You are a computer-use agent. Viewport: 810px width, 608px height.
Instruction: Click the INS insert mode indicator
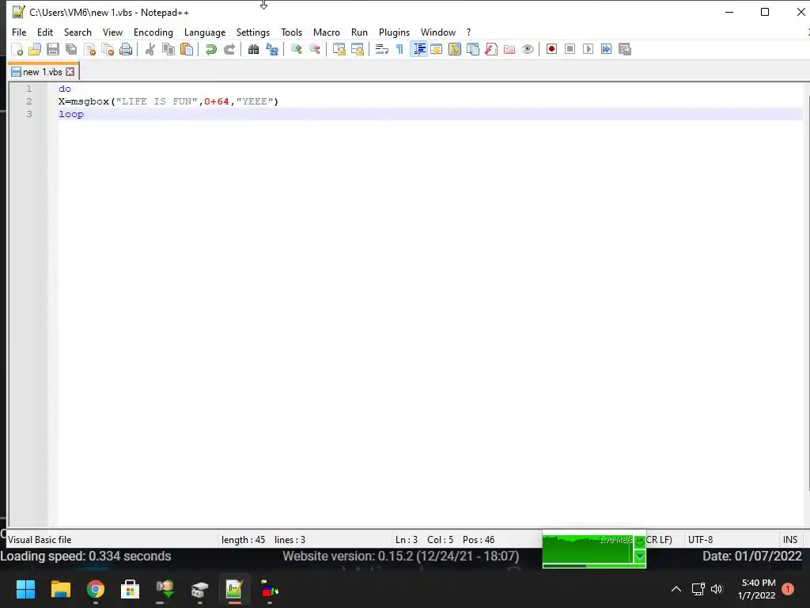(x=790, y=540)
